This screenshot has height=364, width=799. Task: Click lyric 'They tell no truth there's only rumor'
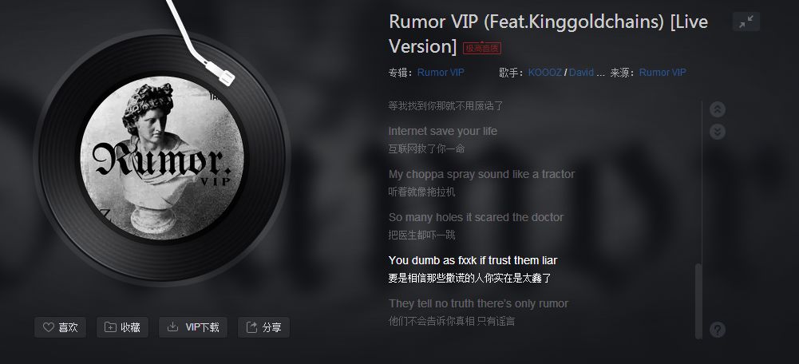pyautogui.click(x=478, y=303)
